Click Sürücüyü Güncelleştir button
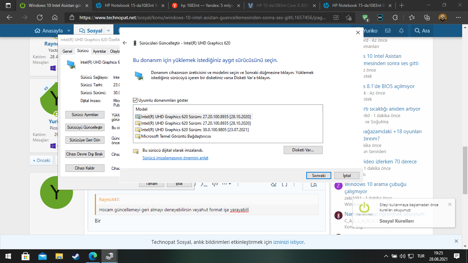The width and height of the screenshot is (468, 263). point(85,127)
